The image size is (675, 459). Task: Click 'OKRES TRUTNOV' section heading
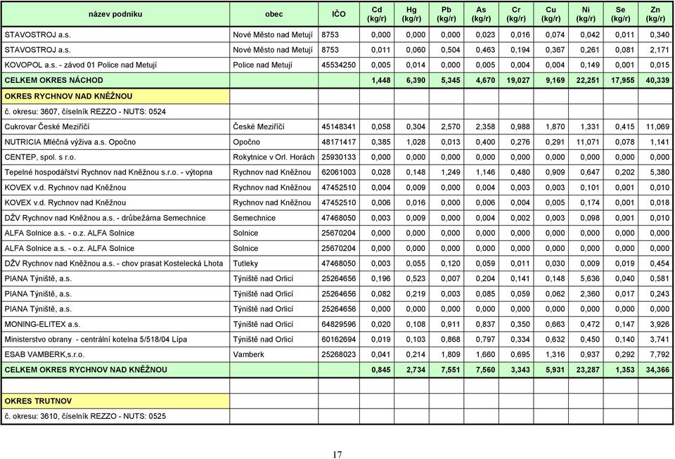click(x=38, y=401)
